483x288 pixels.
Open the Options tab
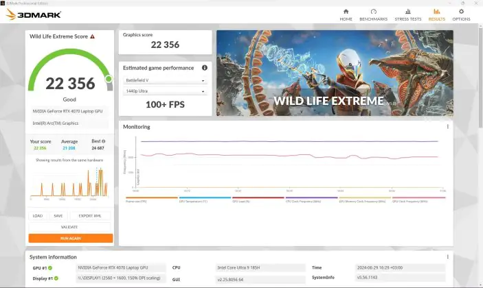pos(461,15)
